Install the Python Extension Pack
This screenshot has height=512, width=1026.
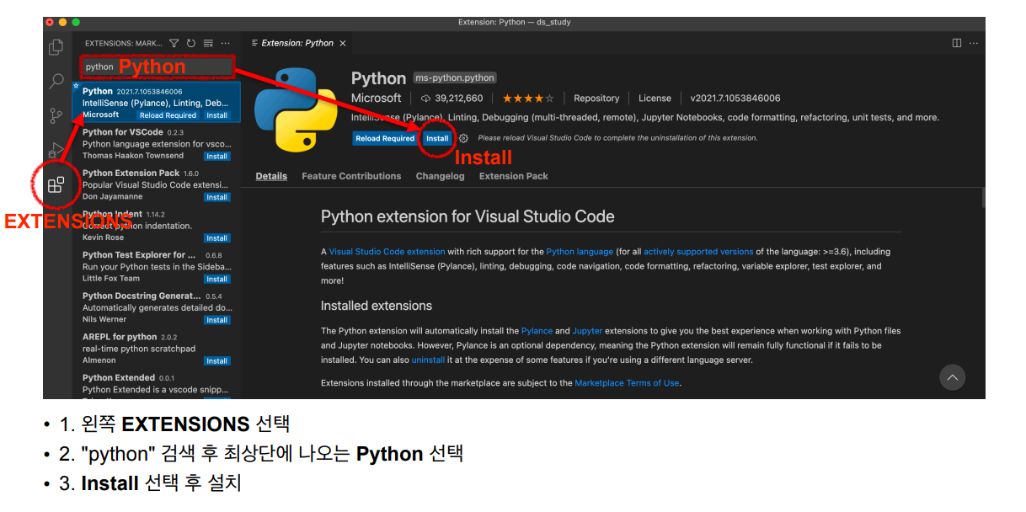coord(217,197)
